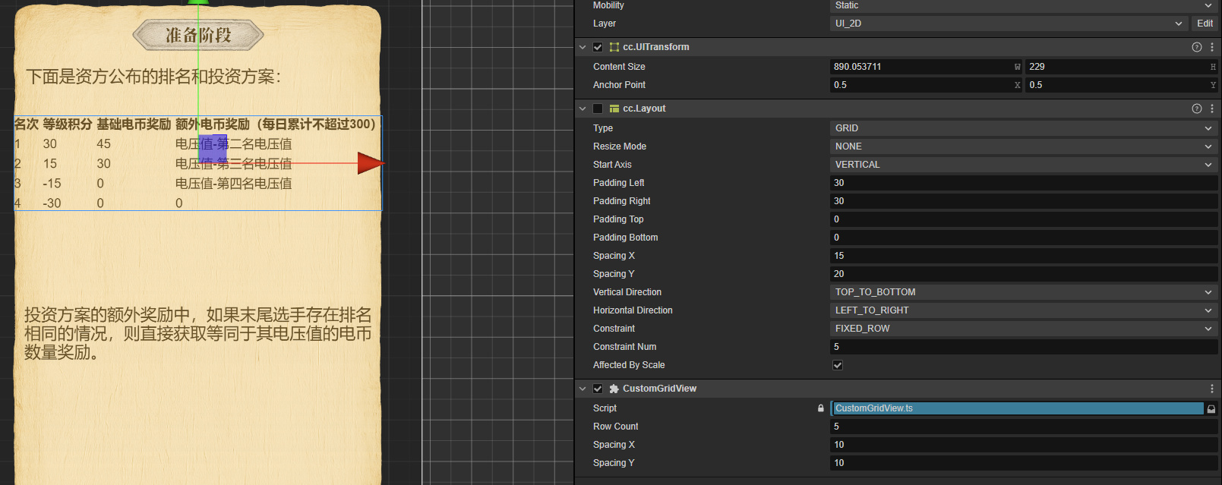1222x485 pixels.
Task: Collapse the cc.UITransform section
Action: (x=583, y=47)
